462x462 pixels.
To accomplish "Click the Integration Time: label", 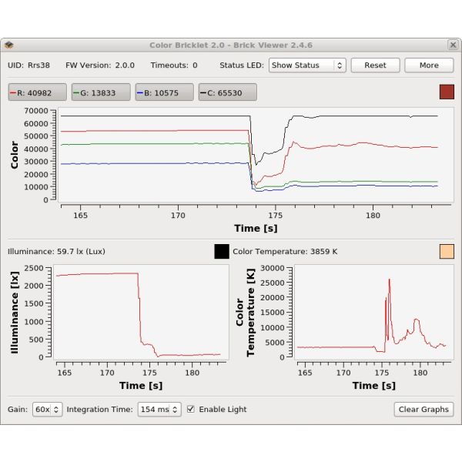I will pyautogui.click(x=99, y=410).
